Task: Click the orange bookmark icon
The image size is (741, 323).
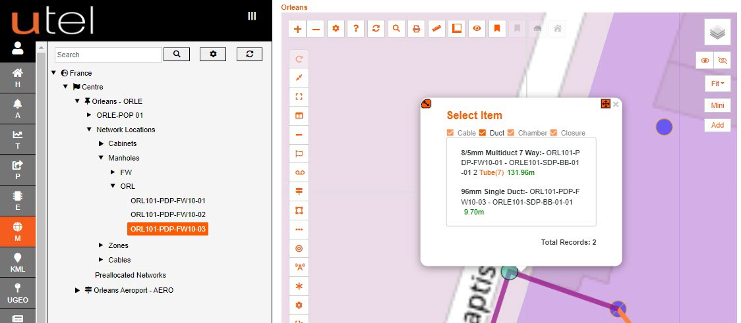Action: (x=496, y=29)
